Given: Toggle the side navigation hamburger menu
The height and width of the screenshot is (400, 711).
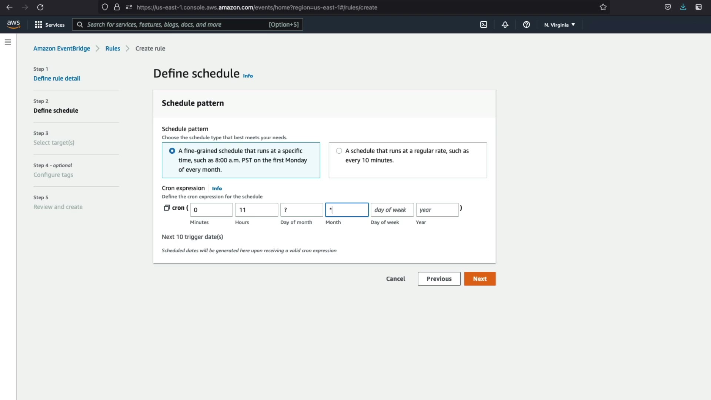Looking at the screenshot, I should tap(8, 42).
